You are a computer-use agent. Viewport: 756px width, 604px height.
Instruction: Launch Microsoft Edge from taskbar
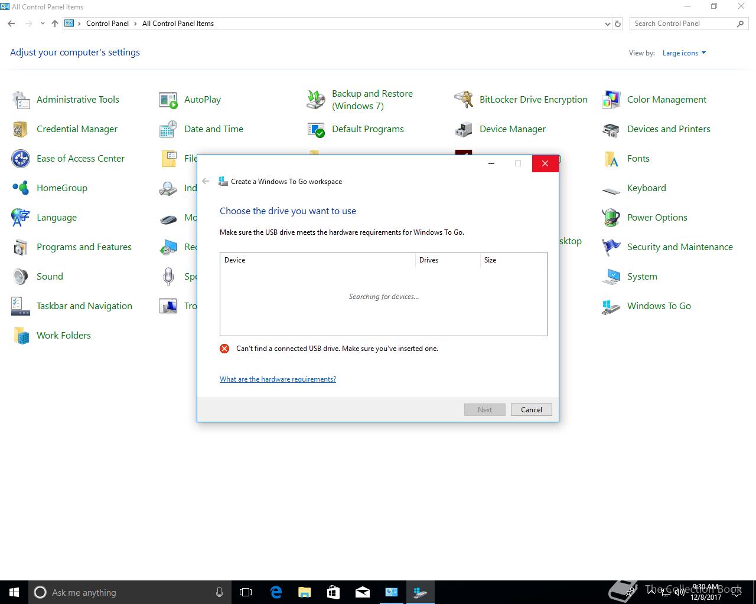(276, 592)
